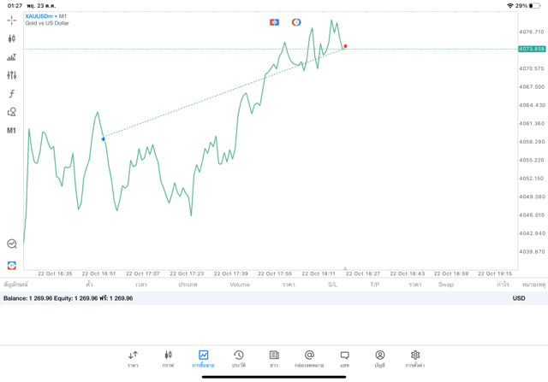
Task: Open the M1 timeframe selector
Action: click(12, 131)
